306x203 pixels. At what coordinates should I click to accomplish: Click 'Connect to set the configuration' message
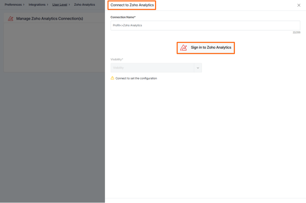[136, 78]
